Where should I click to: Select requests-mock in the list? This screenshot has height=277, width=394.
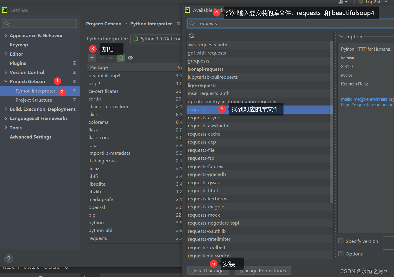click(260, 215)
